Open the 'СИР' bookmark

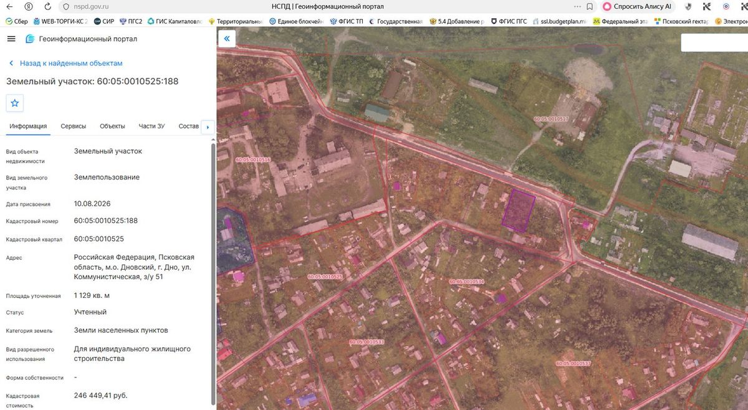coord(103,21)
